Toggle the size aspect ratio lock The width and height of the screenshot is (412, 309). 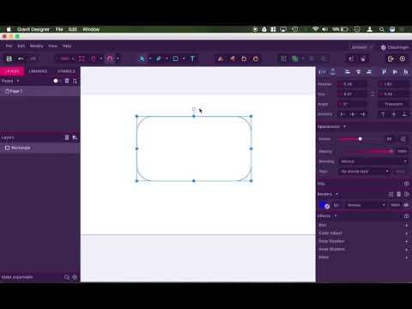(373, 94)
